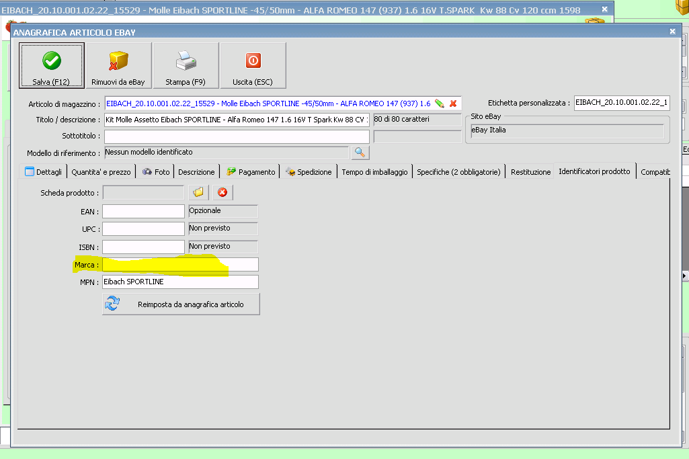Click the Uscita (ESC) red power button
The height and width of the screenshot is (459, 689).
[253, 65]
